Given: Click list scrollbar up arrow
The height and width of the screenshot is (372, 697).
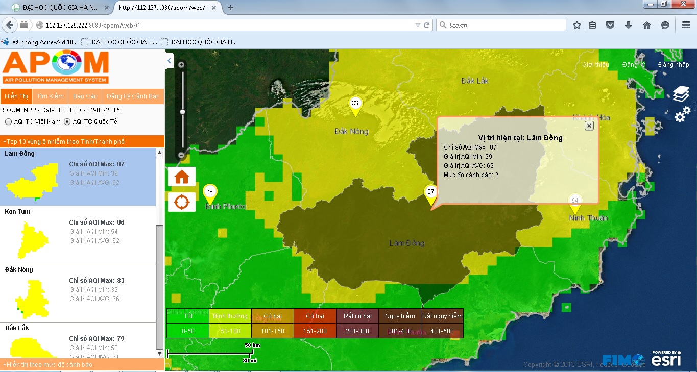Looking at the screenshot, I should pos(159,153).
